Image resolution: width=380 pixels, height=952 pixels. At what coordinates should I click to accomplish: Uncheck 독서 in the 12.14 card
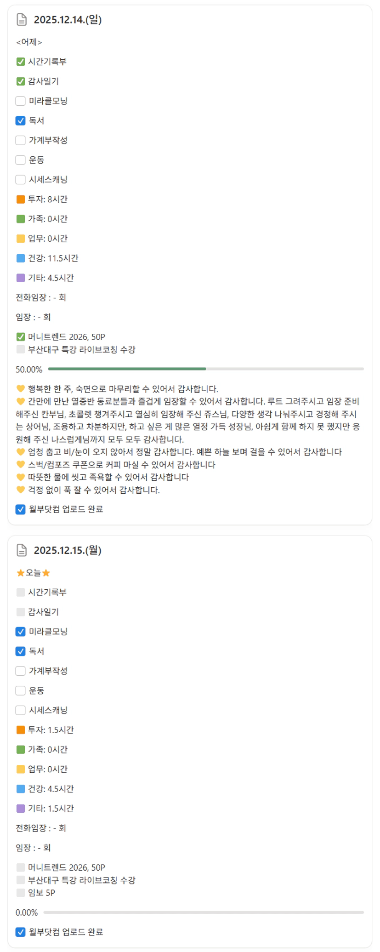[x=21, y=120]
